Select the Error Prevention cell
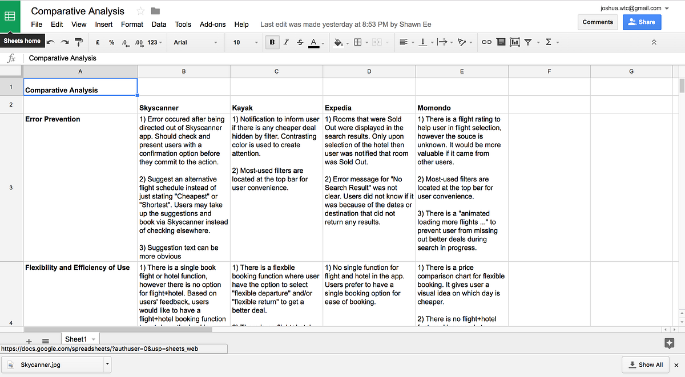685x377 pixels. pos(80,188)
